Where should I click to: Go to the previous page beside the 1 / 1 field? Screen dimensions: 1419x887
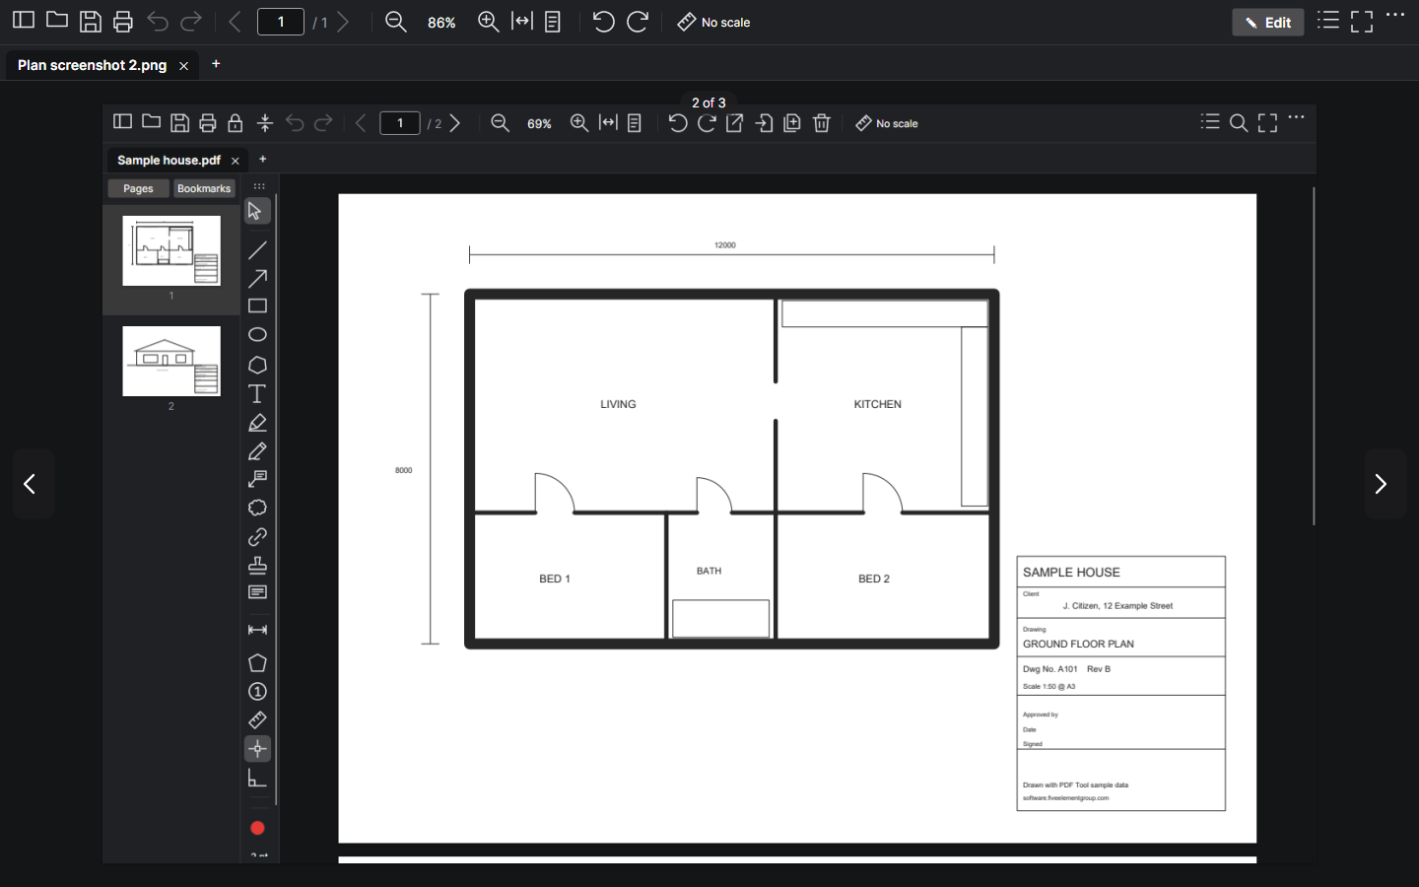tap(235, 22)
